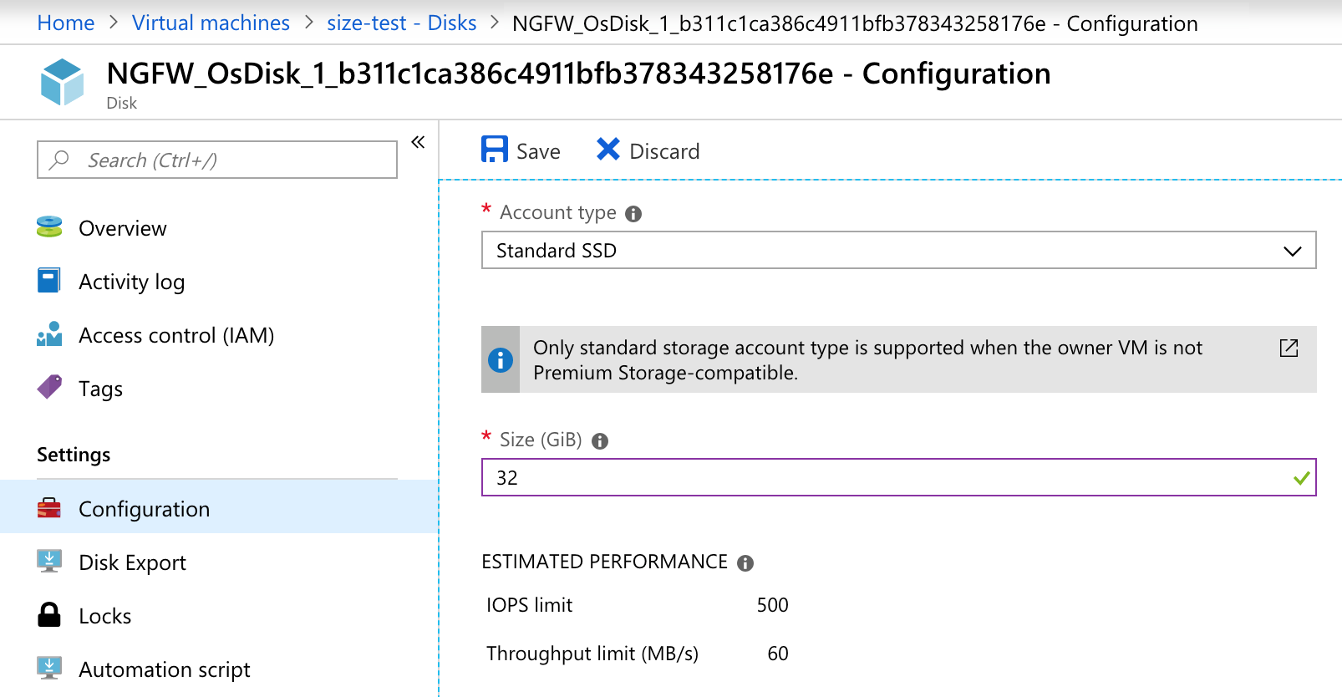Collapse the sidebar with double-chevron
Image resolution: width=1342 pixels, height=697 pixels.
(x=418, y=142)
